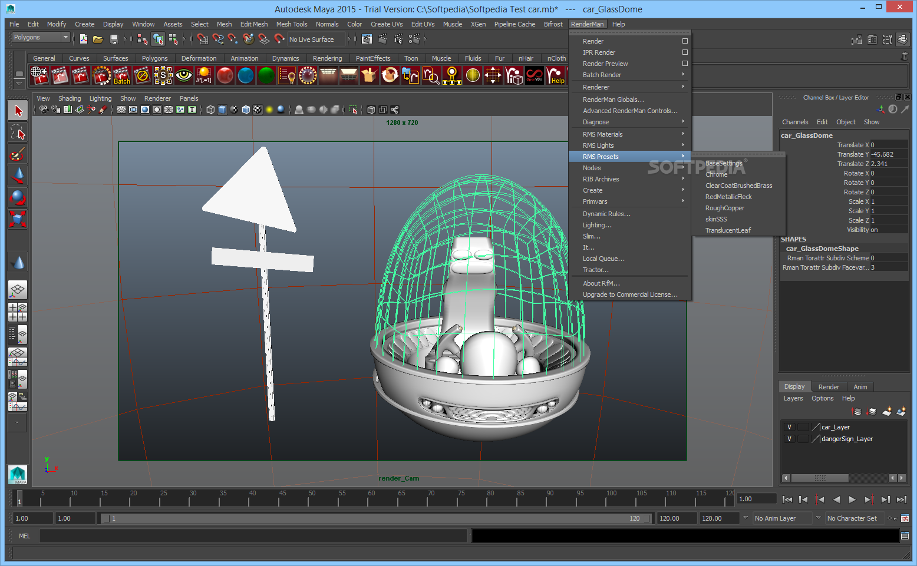Toggle visibility of car_Layer
The height and width of the screenshot is (566, 917).
click(x=789, y=427)
